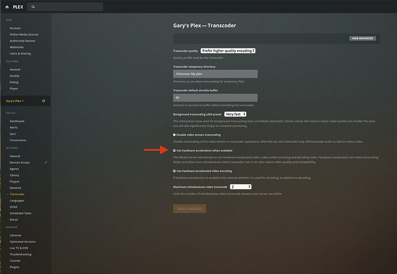Open Quality settings
This screenshot has height=274, width=397.
click(x=14, y=76)
